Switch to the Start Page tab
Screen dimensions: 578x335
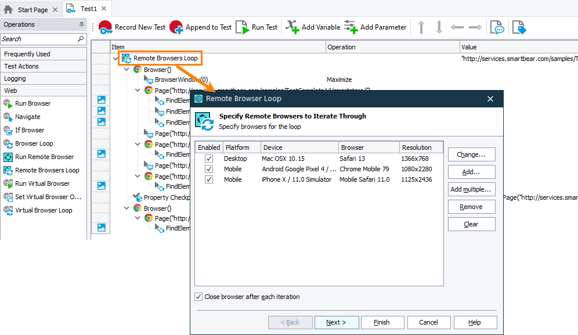pos(32,8)
